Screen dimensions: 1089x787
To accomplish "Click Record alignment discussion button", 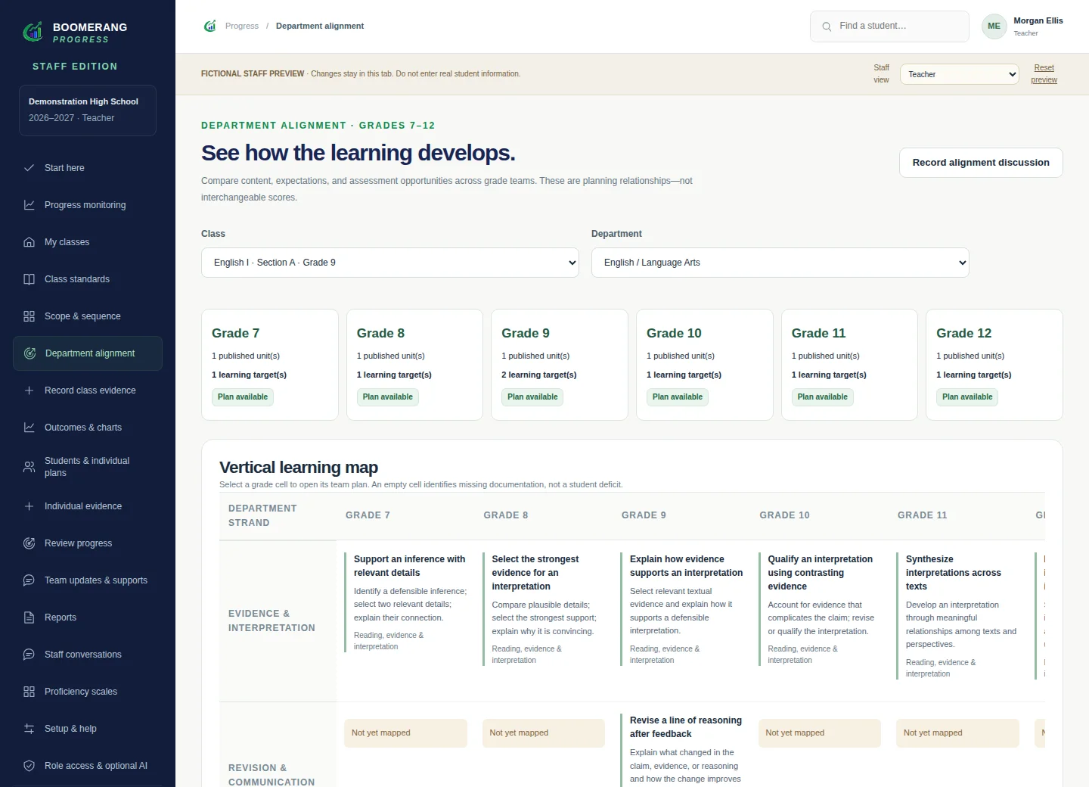I will click(x=981, y=163).
